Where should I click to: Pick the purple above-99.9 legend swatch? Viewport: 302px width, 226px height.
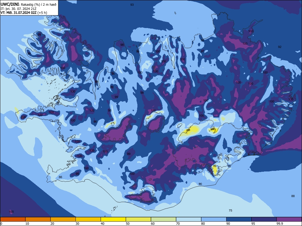tap(289, 219)
